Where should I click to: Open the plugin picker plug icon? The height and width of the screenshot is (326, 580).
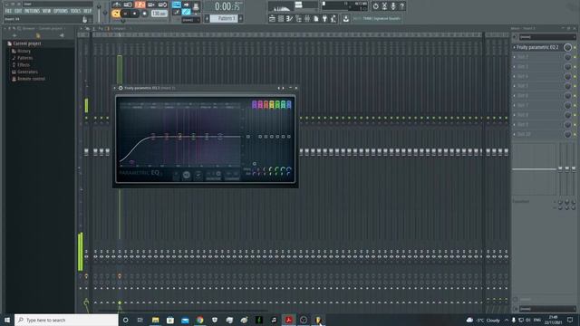[324, 18]
